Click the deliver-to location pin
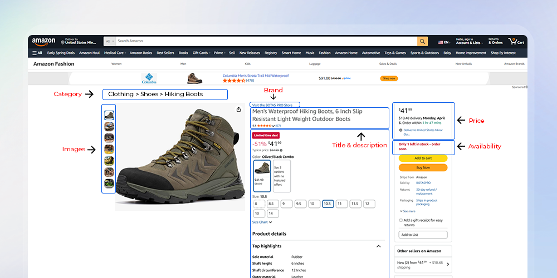The width and height of the screenshot is (557, 278). (62, 43)
